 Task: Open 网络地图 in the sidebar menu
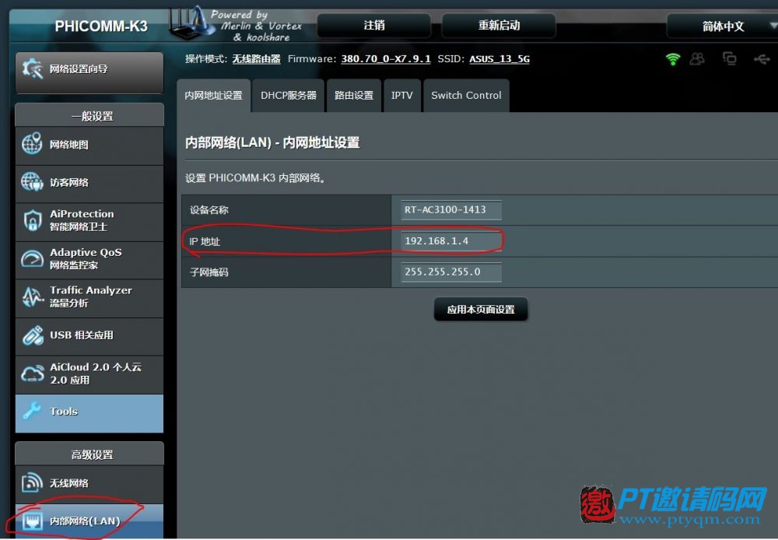point(89,145)
